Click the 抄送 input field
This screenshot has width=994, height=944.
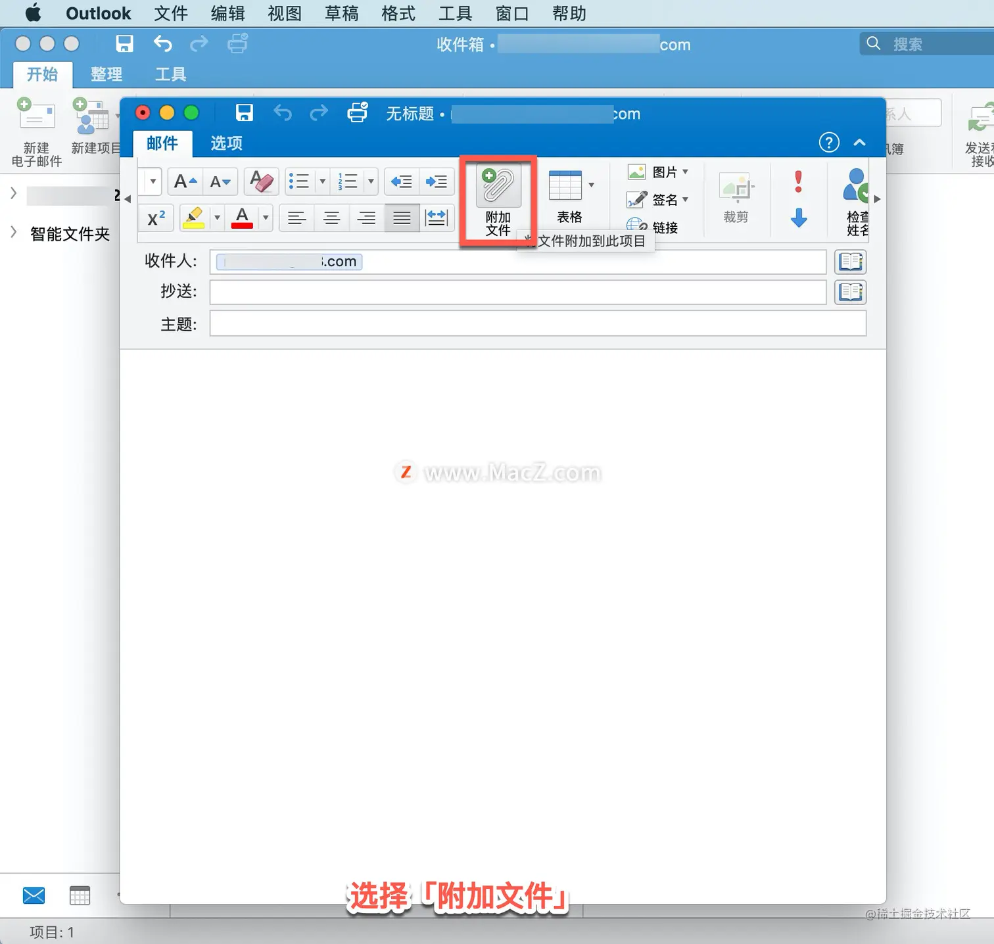pyautogui.click(x=518, y=292)
